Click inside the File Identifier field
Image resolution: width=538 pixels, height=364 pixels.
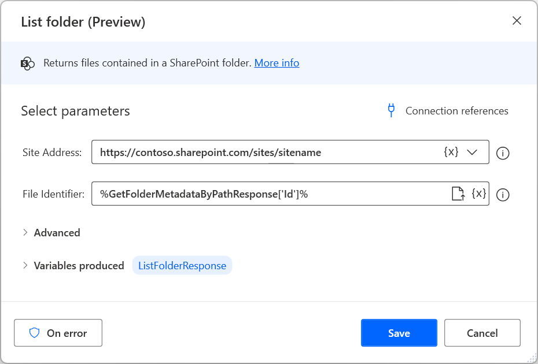[231, 194]
